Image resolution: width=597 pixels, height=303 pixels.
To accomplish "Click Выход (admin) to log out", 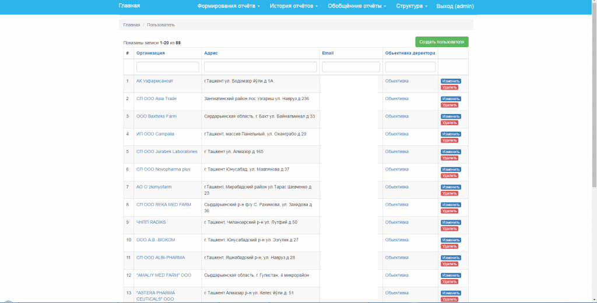I will pyautogui.click(x=455, y=6).
